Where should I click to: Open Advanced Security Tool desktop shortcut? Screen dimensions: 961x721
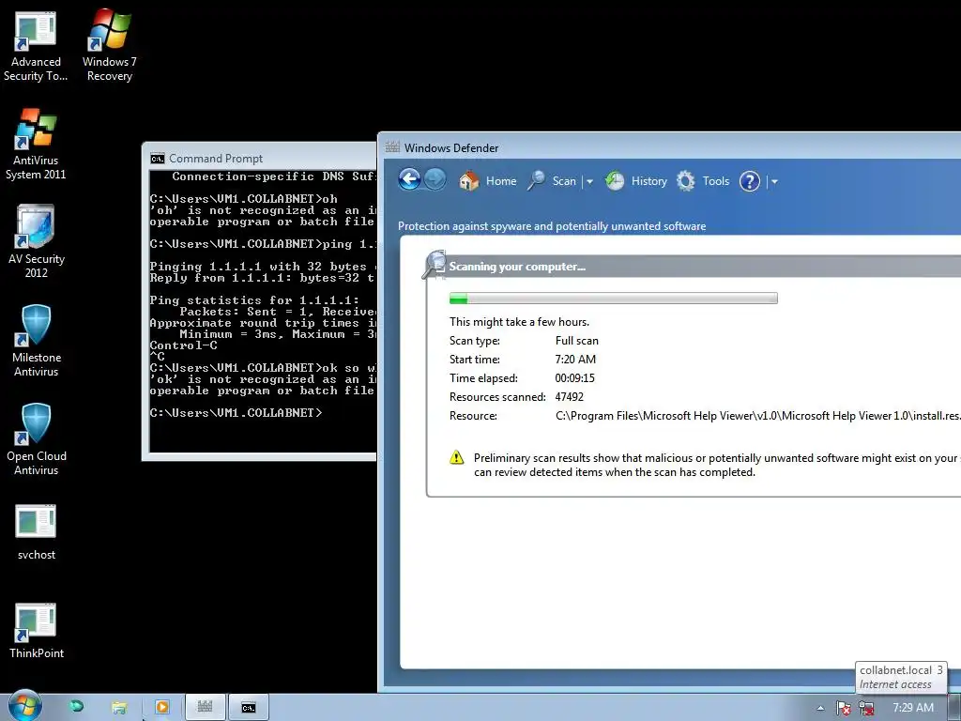[x=36, y=47]
